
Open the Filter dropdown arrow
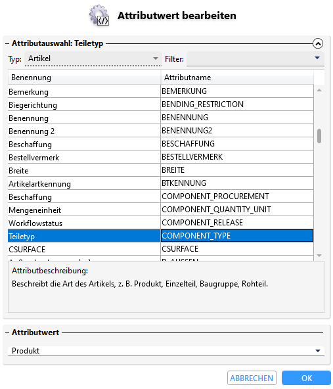coord(317,58)
